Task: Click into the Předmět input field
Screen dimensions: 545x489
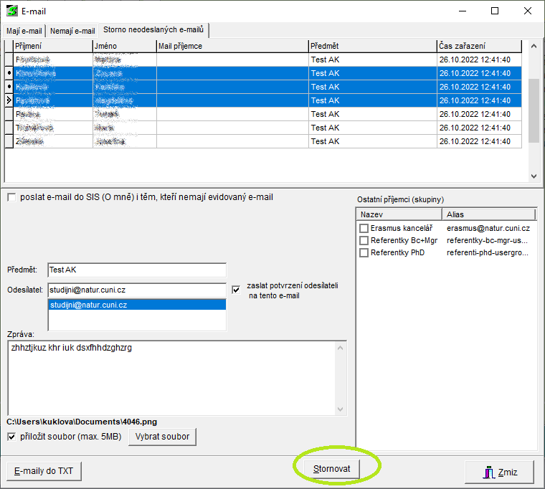Action: pos(136,270)
